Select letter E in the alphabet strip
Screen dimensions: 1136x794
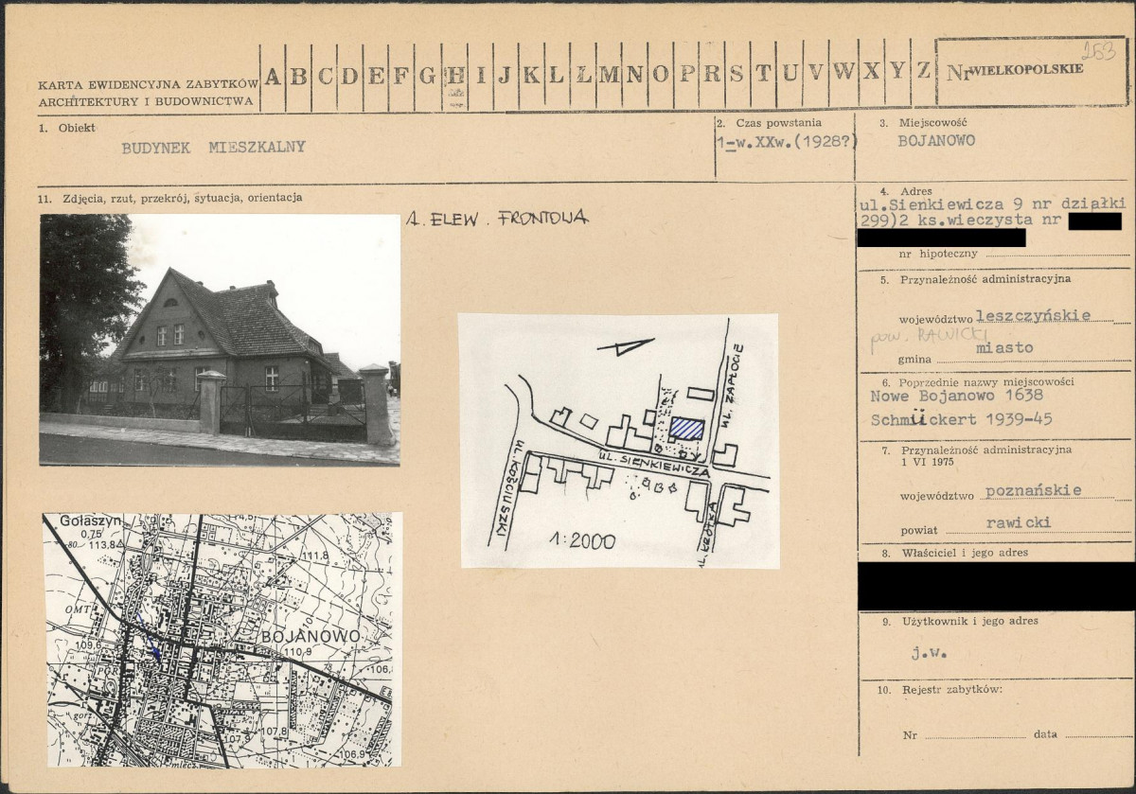(x=376, y=76)
